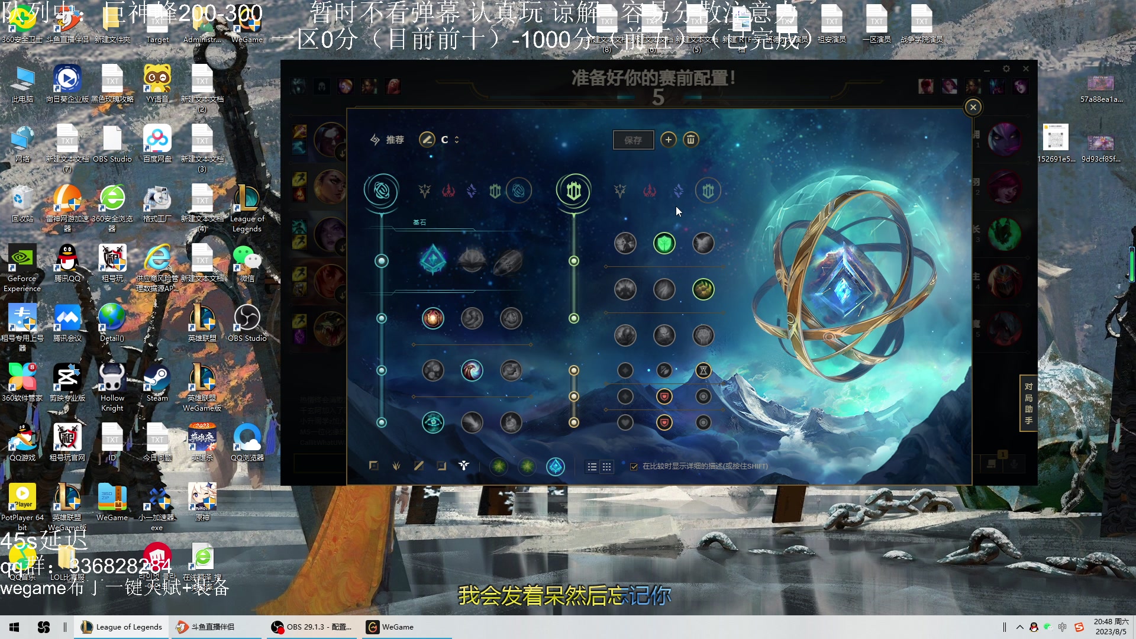This screenshot has height=639, width=1136.
Task: Choose the Unsealed Spellbook keystone rune
Action: coord(472,260)
